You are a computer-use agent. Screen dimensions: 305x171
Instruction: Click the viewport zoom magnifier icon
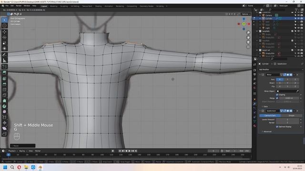pyautogui.click(x=248, y=33)
